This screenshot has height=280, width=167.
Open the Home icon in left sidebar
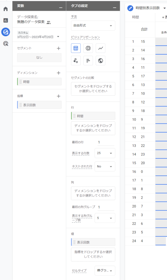coord(5,9)
